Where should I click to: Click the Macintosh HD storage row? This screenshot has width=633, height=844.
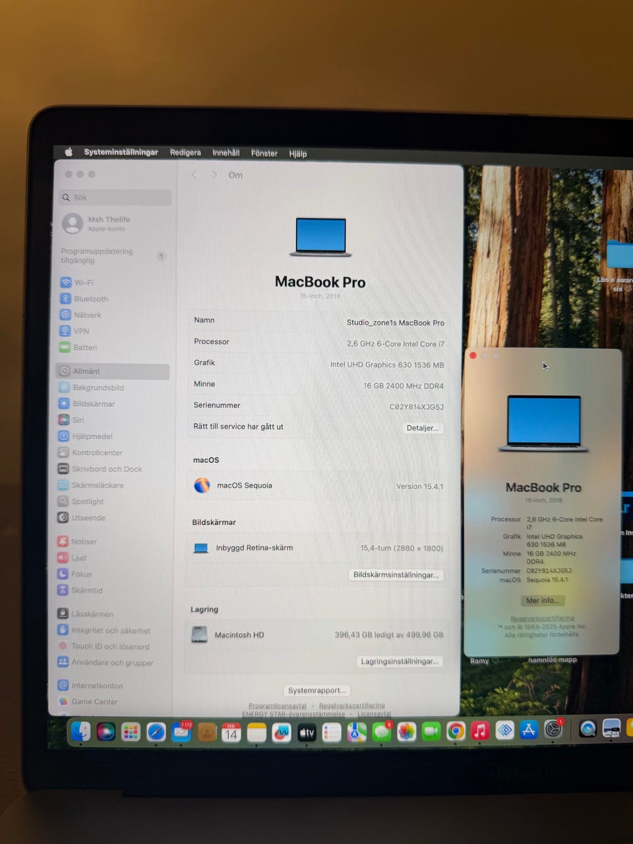(316, 635)
